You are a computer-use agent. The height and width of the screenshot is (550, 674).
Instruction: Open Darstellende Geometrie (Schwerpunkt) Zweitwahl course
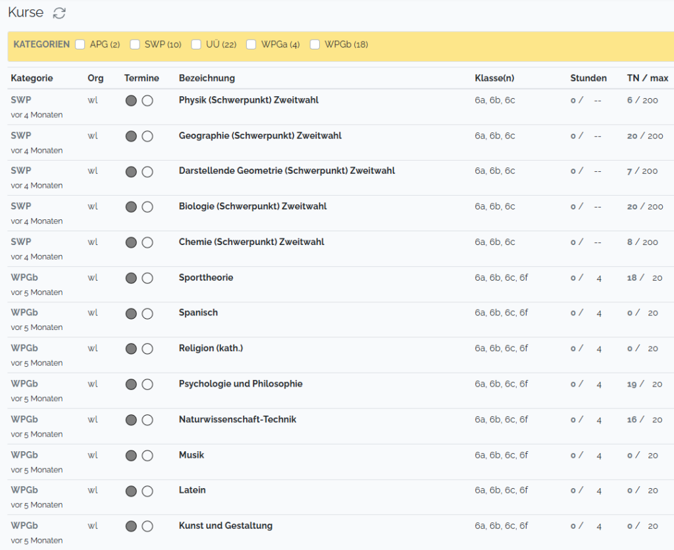(286, 171)
